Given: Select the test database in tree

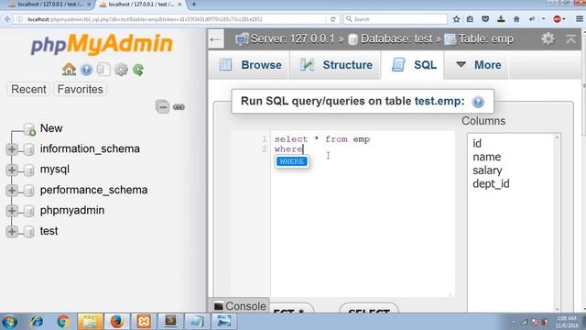Looking at the screenshot, I should [49, 231].
